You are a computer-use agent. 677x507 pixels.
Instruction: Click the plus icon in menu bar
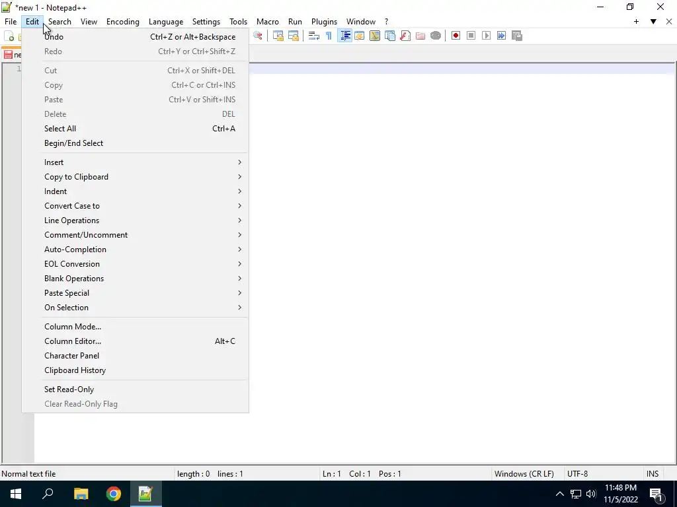[636, 22]
